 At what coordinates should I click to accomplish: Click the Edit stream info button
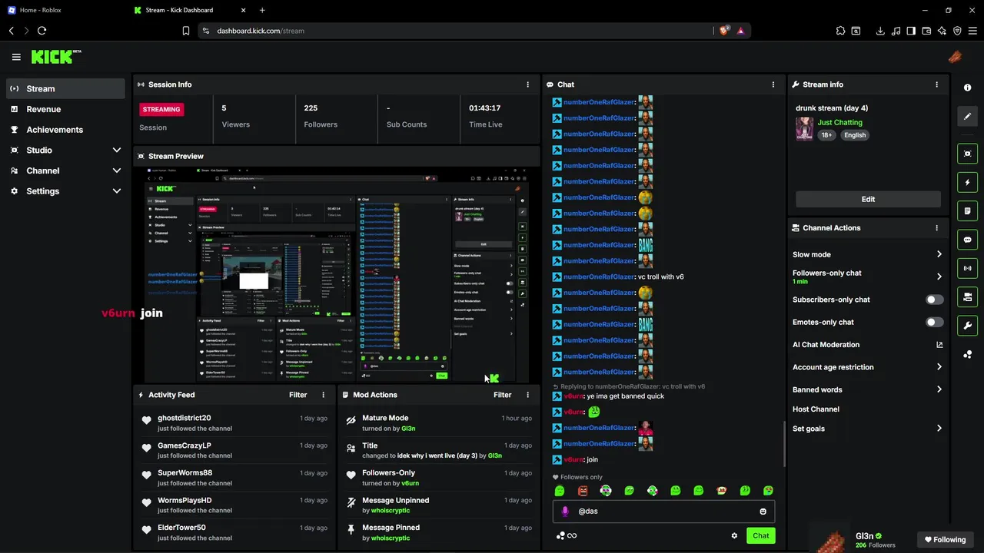point(868,199)
